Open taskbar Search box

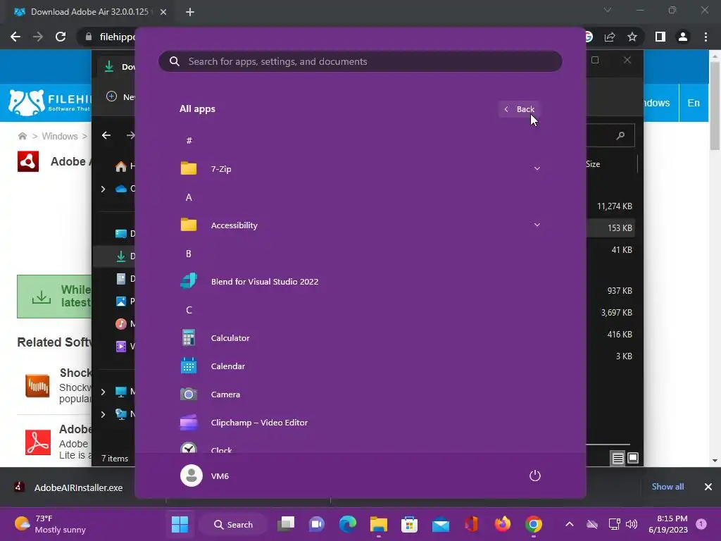tap(233, 524)
